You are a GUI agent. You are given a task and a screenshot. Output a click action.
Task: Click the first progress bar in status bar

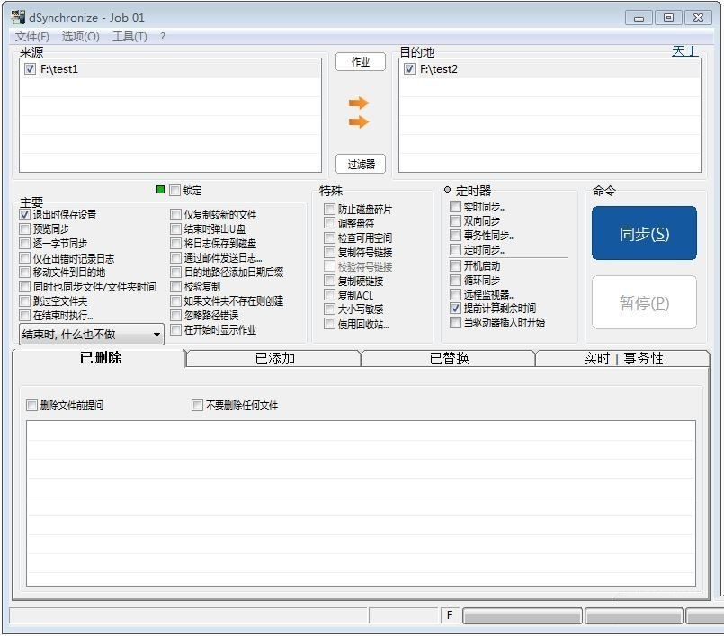tap(523, 615)
